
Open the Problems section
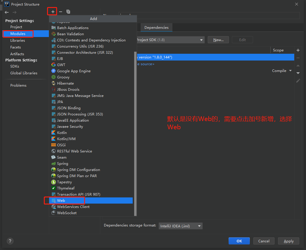(18, 85)
